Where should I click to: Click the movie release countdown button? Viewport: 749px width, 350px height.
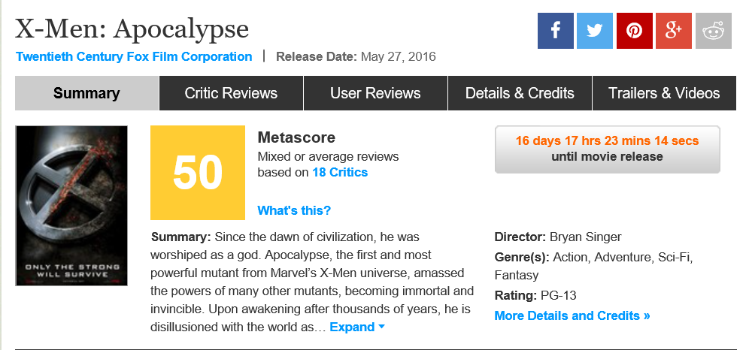point(607,149)
